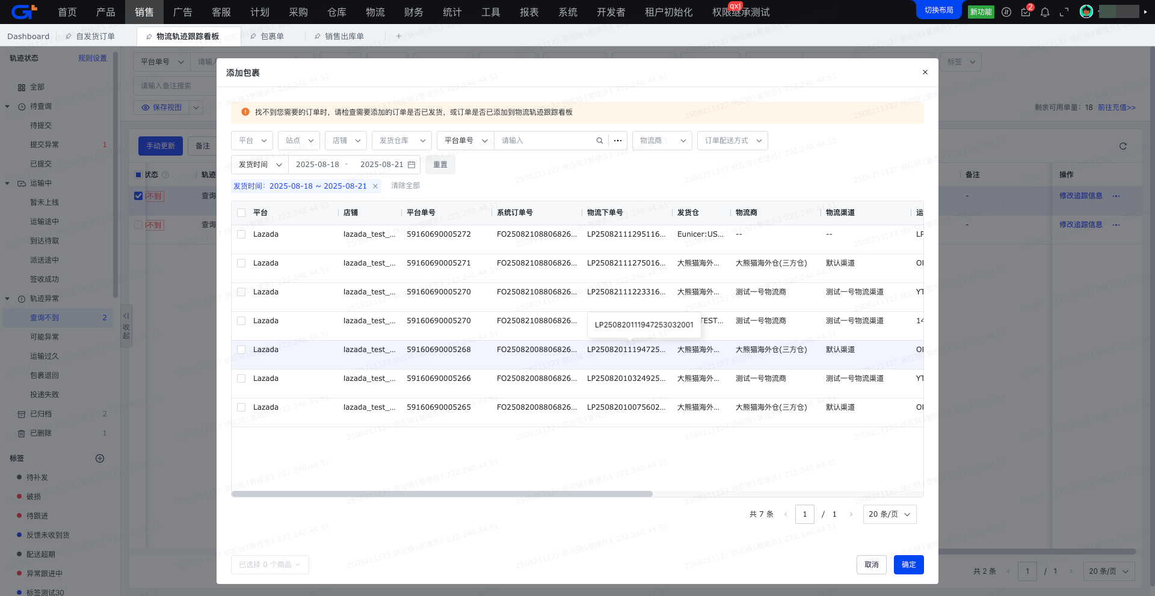Screen dimensions: 1155x596
Task: Click the dialog horizontal scrollbar
Action: click(442, 494)
